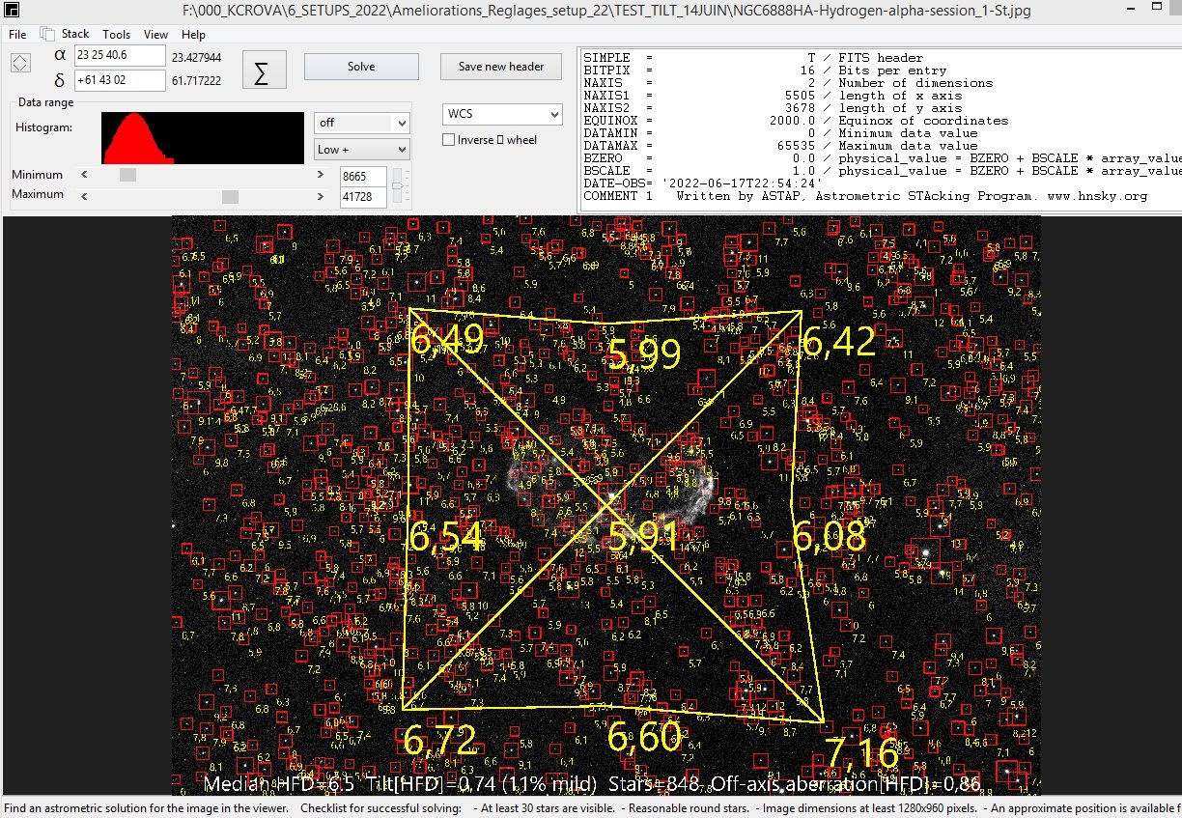1182x818 pixels.
Task: Expand the 'Low +' stretch dropdown
Action: click(362, 150)
